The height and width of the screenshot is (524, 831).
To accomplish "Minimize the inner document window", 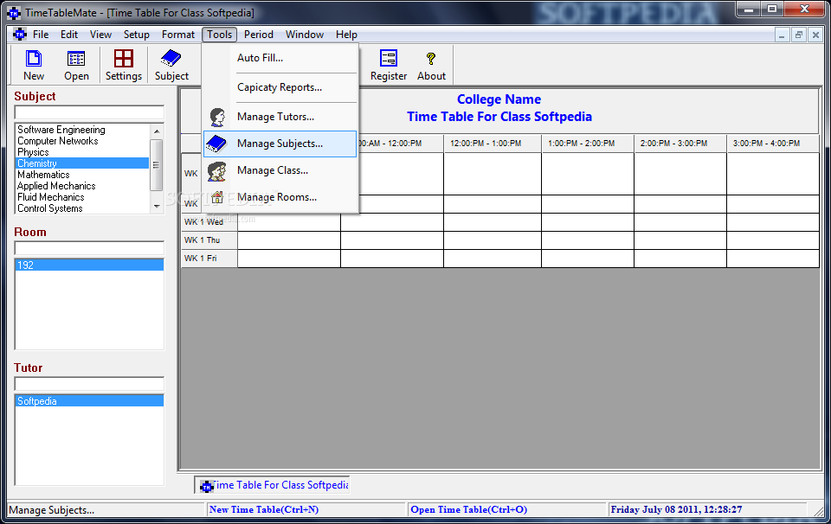I will [781, 35].
